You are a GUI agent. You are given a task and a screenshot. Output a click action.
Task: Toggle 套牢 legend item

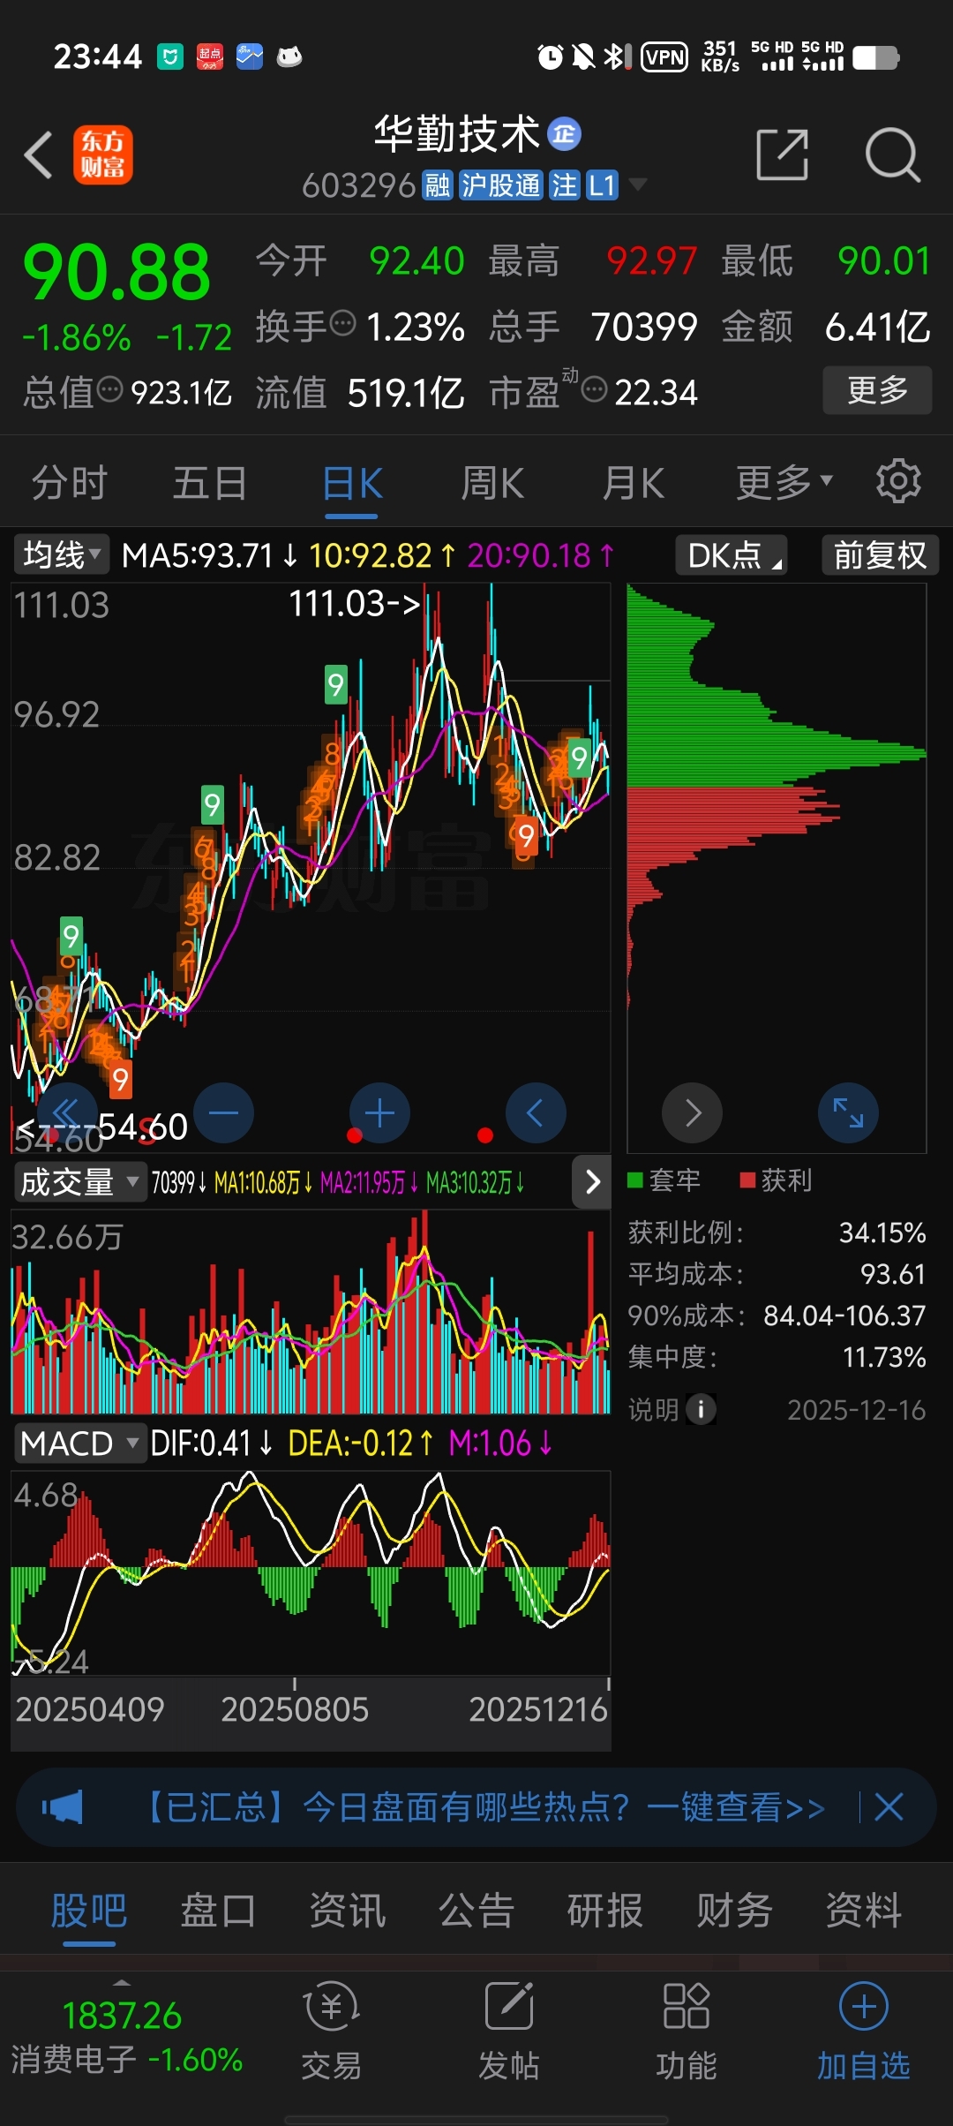pyautogui.click(x=664, y=1180)
